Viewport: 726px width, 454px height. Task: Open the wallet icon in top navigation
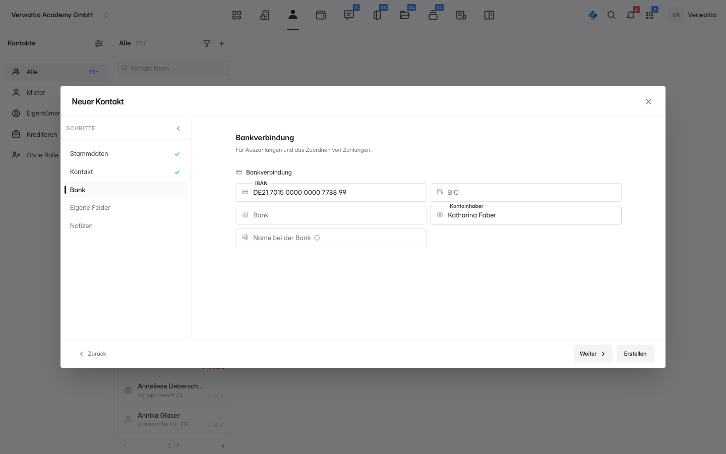pos(321,15)
